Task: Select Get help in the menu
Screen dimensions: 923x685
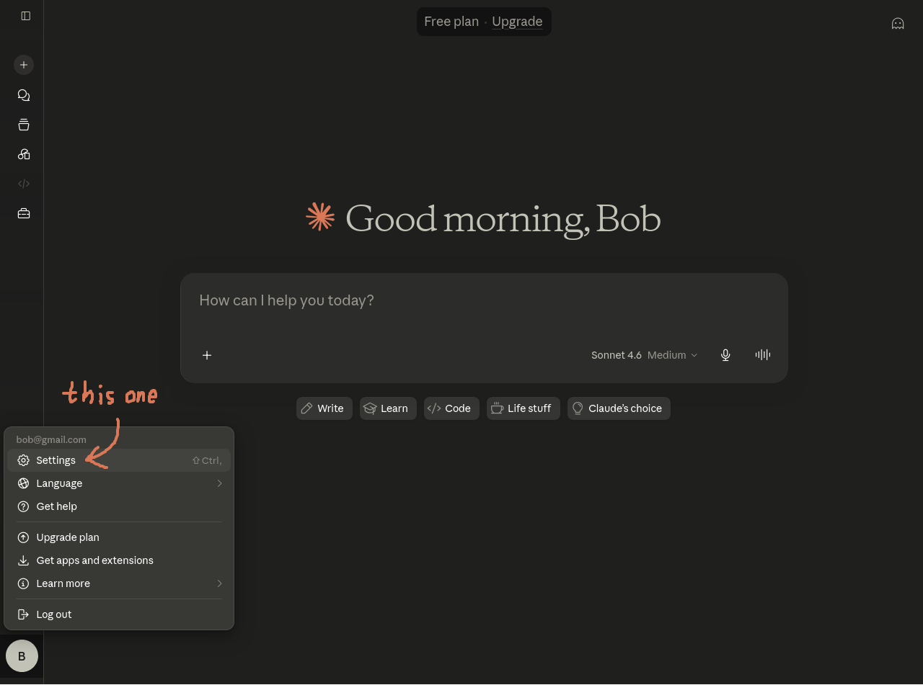Action: 119,506
